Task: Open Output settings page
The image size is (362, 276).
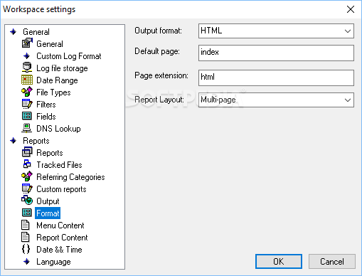Action: (48, 201)
